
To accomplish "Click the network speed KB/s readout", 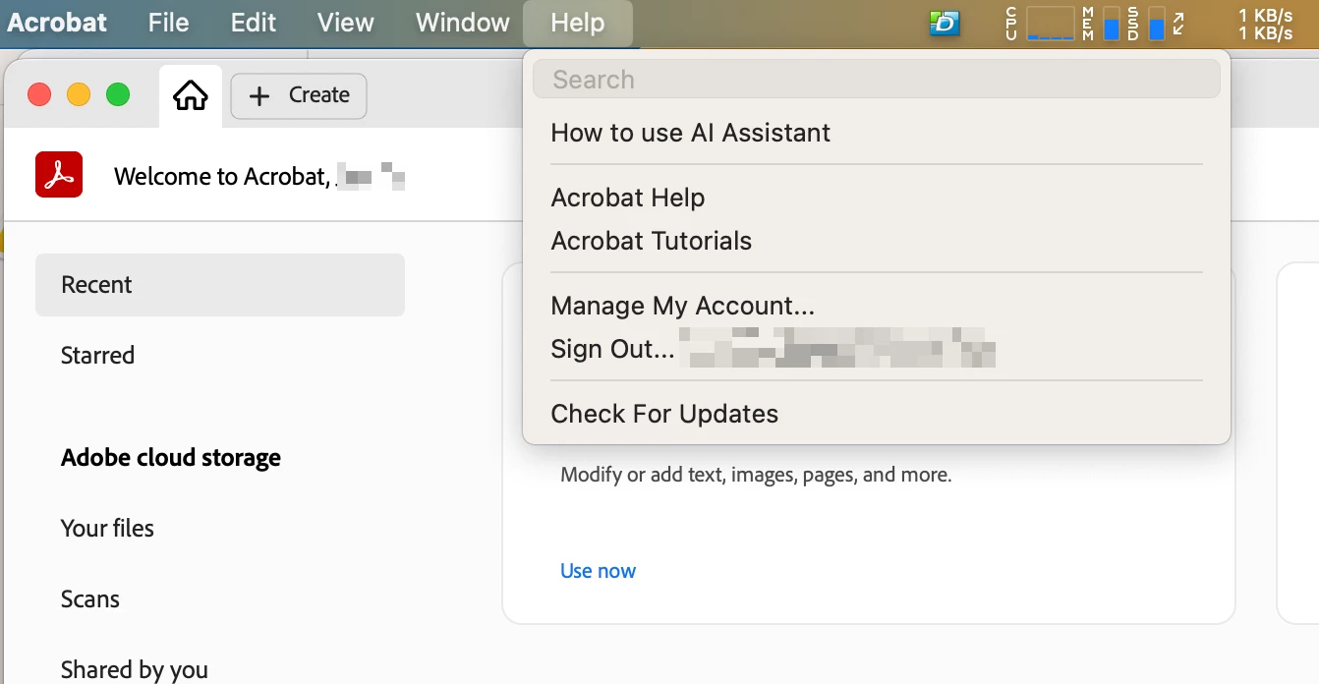I will pos(1265,24).
